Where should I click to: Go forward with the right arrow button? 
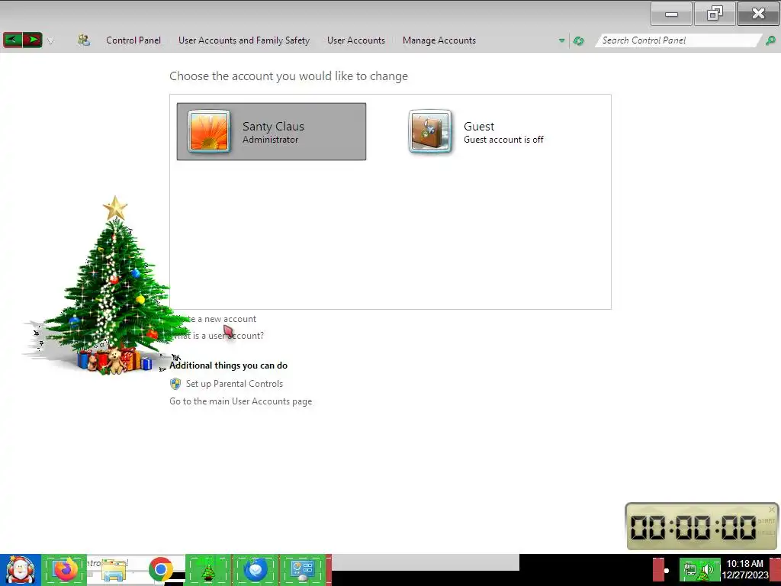tap(32, 40)
